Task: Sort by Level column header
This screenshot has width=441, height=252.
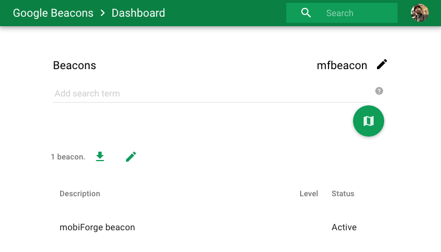Action: (308, 193)
